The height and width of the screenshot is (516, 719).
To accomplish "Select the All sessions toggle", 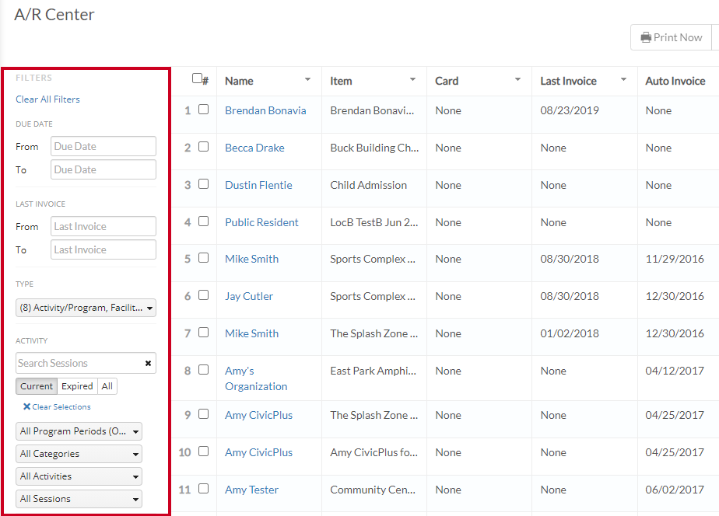I will [x=107, y=386].
